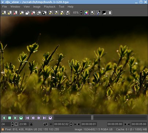Click the green playback shuttle knob
This screenshot has height=133, width=148.
point(21,118)
